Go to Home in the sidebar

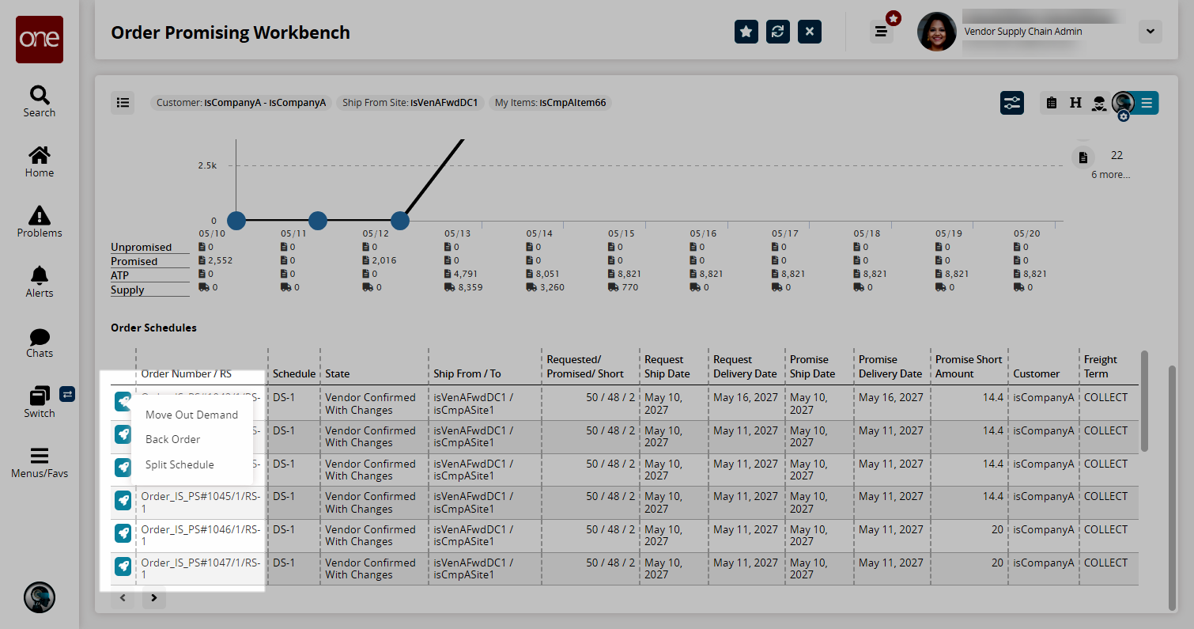point(40,161)
